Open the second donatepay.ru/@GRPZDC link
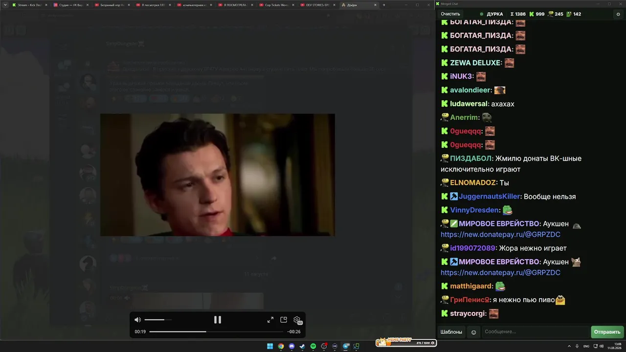This screenshot has width=626, height=352. [500, 273]
